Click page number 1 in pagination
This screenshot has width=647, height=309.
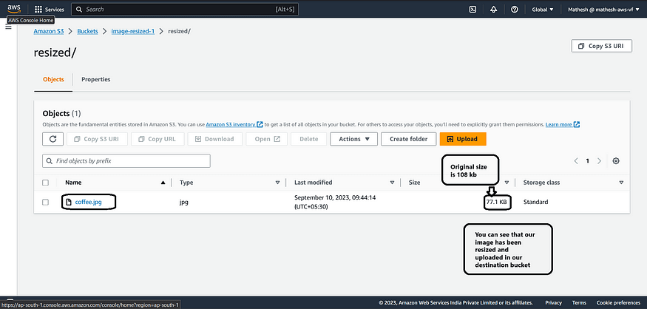point(588,161)
